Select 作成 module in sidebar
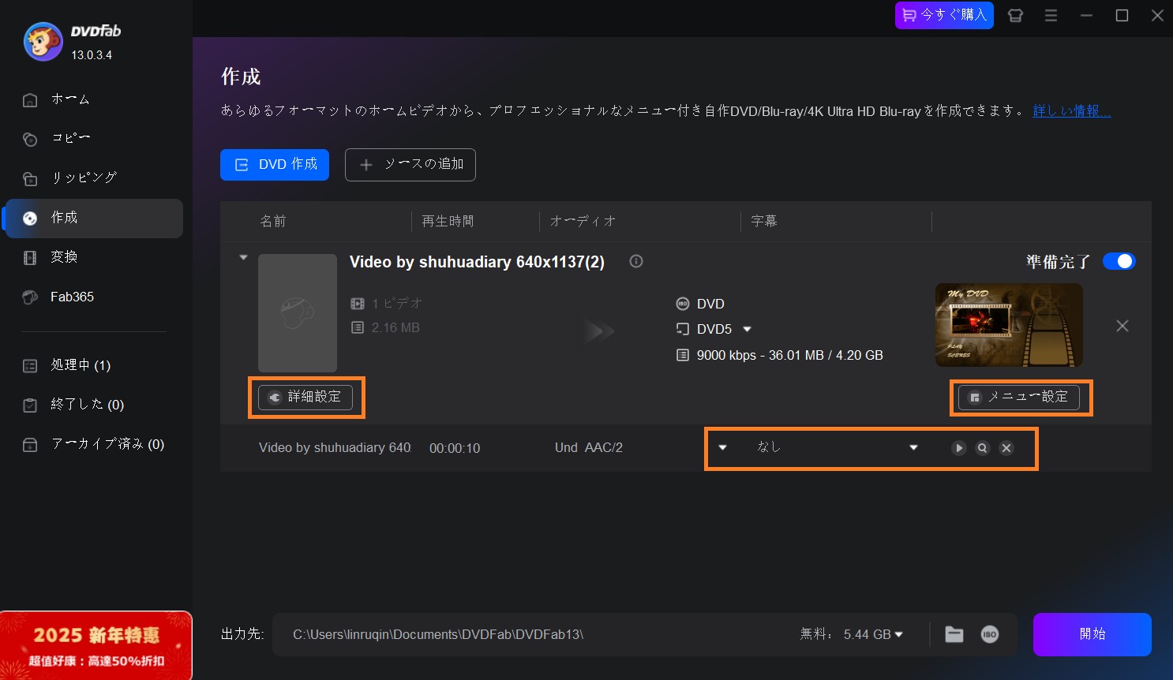1173x680 pixels. [x=93, y=218]
